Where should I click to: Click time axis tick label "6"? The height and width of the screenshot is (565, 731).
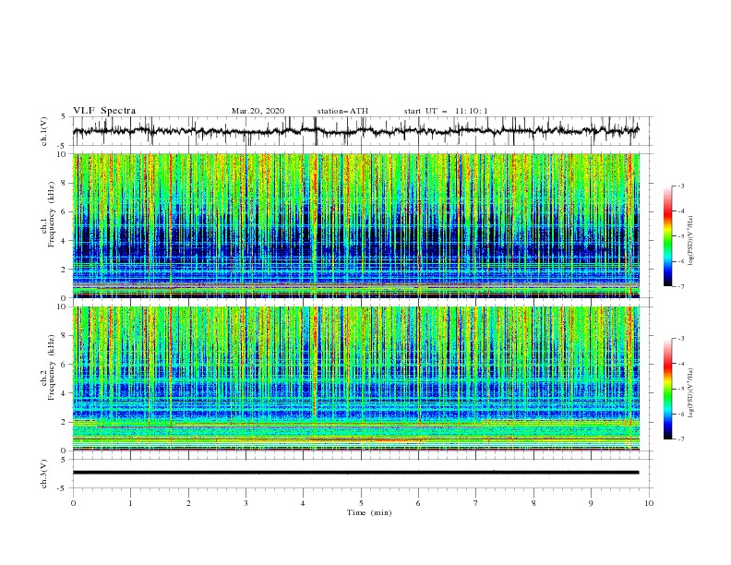tap(419, 503)
